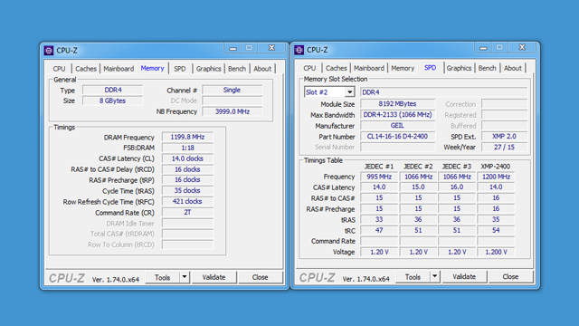
Task: Click the empty DRAM Idle Timer field
Action: tap(187, 224)
